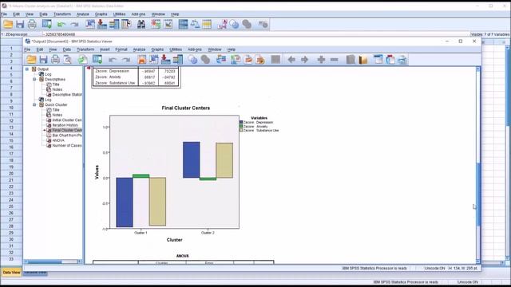The height and width of the screenshot is (287, 511).
Task: Select Descriptive Statistics item in outline
Action: tap(67, 94)
